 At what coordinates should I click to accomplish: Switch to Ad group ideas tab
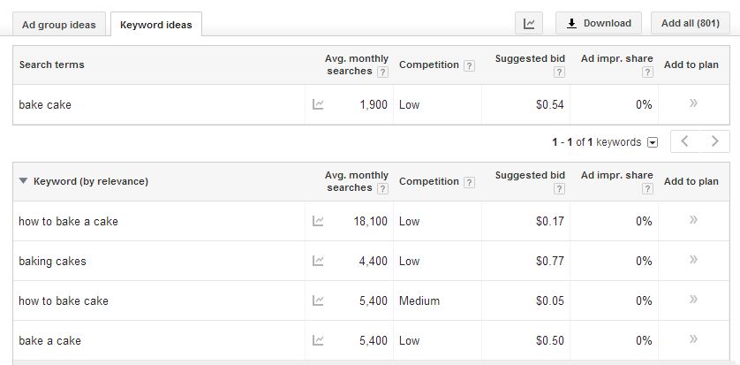[58, 25]
